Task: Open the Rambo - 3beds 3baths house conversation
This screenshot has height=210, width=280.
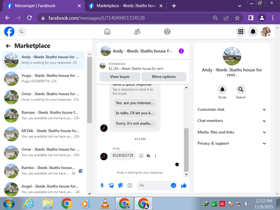Action: pos(43,171)
